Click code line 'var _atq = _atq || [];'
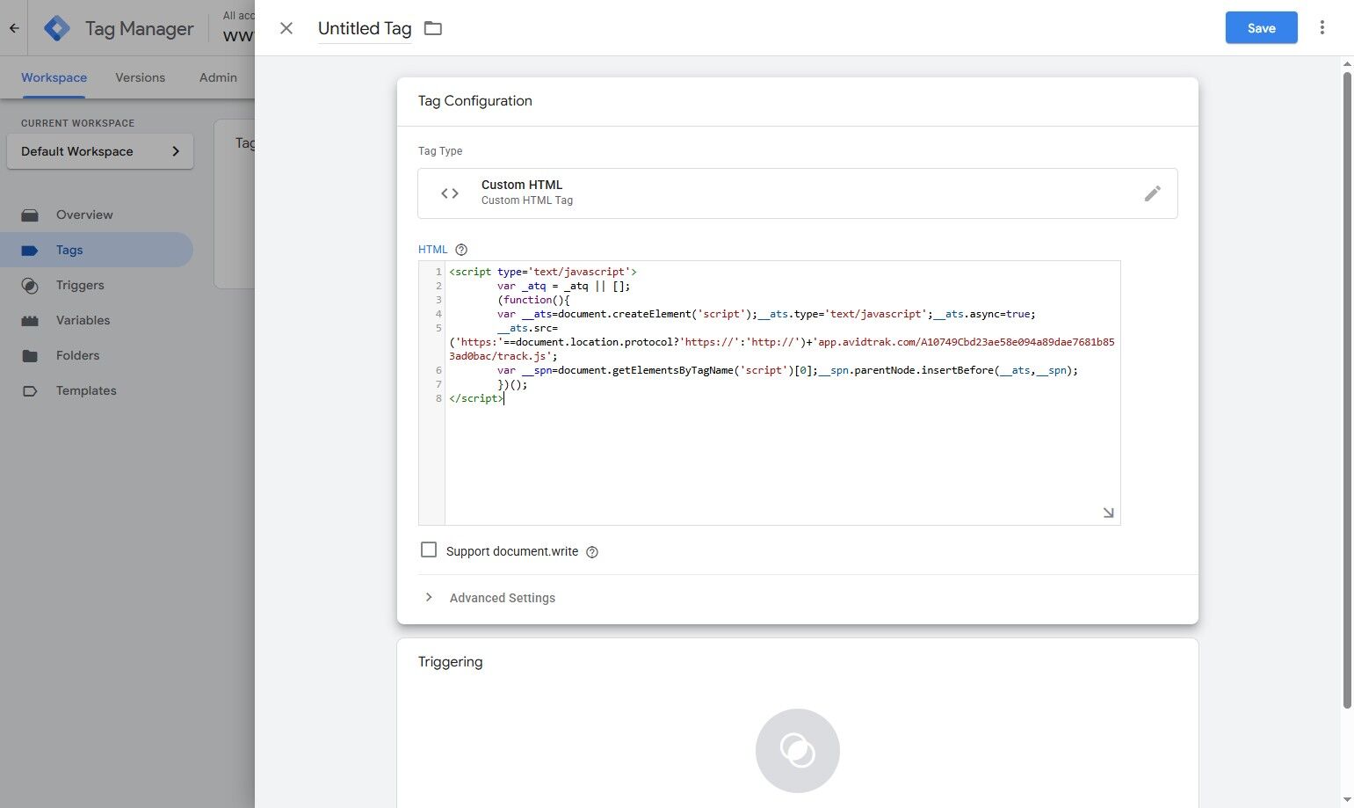The height and width of the screenshot is (808, 1354). 563,286
